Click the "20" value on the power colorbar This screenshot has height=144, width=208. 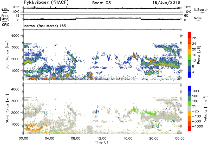(194, 49)
